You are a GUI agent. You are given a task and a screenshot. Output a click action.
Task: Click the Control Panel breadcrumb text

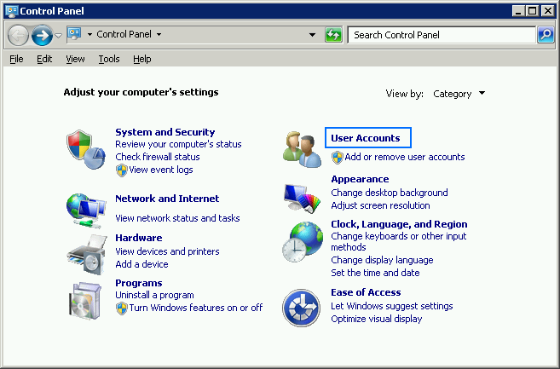[124, 34]
